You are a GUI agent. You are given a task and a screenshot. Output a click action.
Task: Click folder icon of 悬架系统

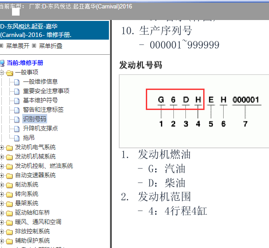click(x=9, y=203)
